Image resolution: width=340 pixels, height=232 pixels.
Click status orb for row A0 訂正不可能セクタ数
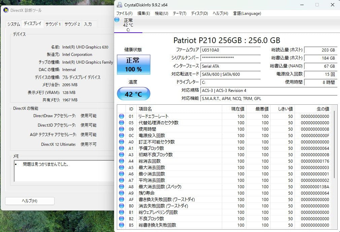coord(122,142)
